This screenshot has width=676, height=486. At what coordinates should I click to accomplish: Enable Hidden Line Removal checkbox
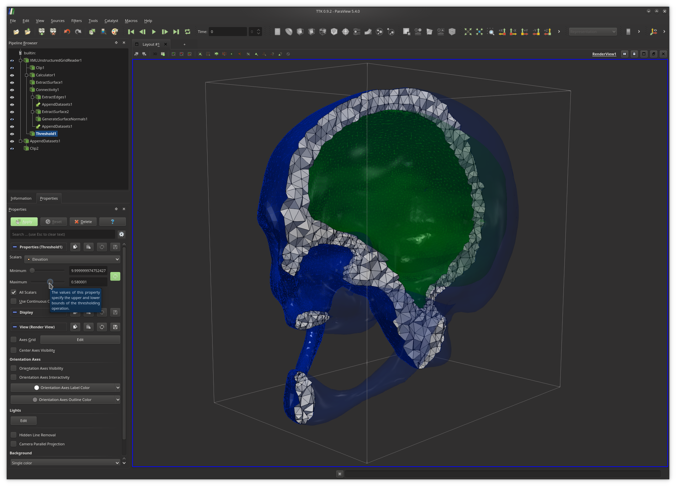(14, 435)
